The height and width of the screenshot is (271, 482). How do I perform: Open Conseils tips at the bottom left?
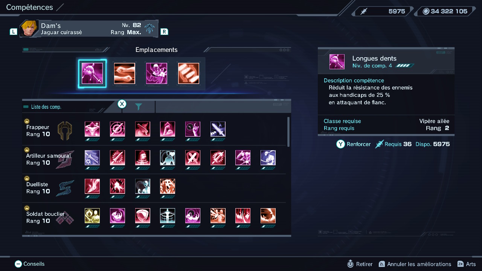(x=29, y=264)
